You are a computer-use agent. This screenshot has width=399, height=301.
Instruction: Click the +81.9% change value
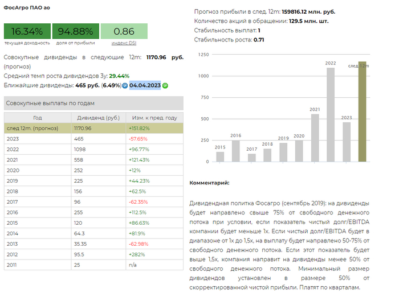(x=137, y=233)
